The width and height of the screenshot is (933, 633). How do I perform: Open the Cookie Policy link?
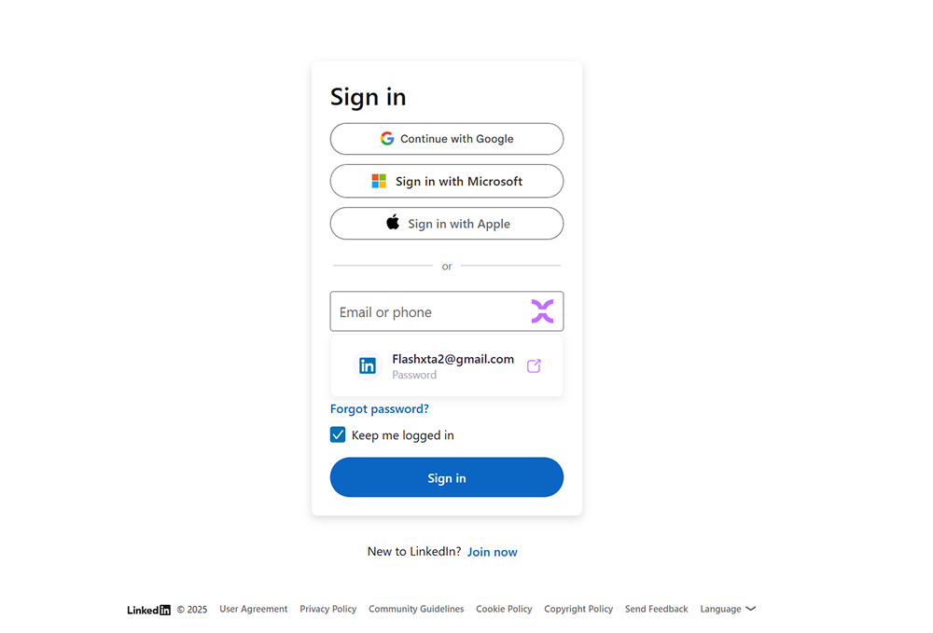point(504,609)
